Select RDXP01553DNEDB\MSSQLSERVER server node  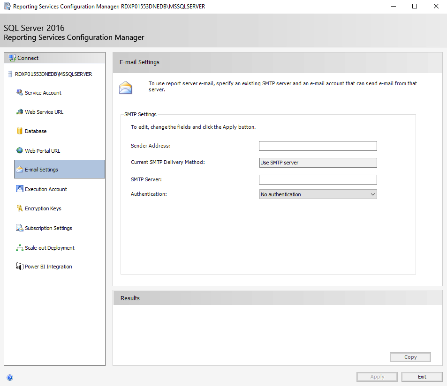pyautogui.click(x=53, y=74)
